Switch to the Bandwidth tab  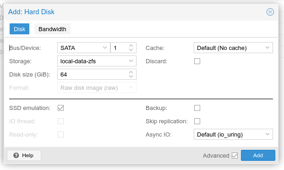click(x=52, y=29)
